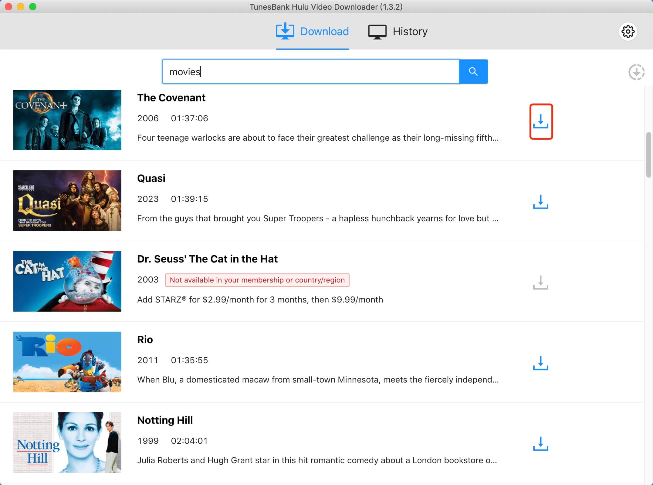
Task: Click Quasi duration 01:39:15
Action: tap(189, 199)
